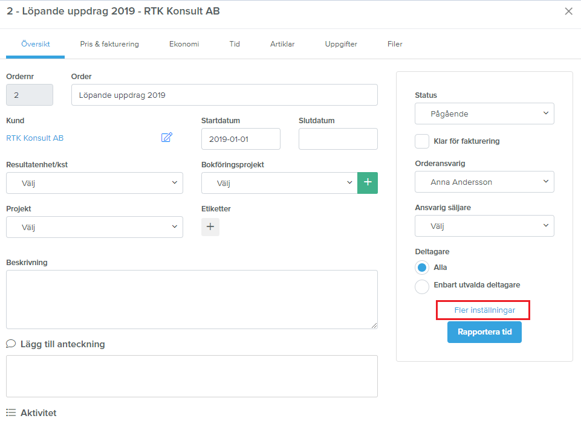Open the Orderansvarig dropdown with Anna Andersson
The height and width of the screenshot is (436, 581).
pyautogui.click(x=484, y=182)
